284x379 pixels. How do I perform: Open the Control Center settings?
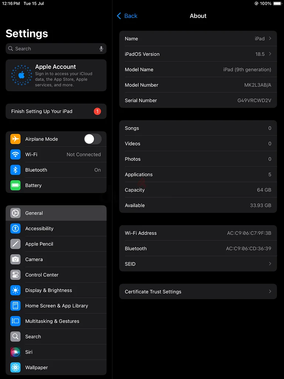pyautogui.click(x=56, y=275)
